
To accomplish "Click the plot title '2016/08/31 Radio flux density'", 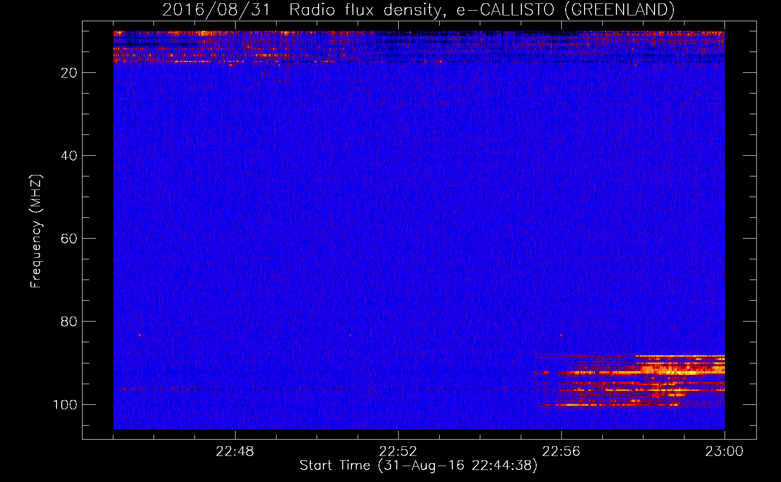I will [418, 10].
